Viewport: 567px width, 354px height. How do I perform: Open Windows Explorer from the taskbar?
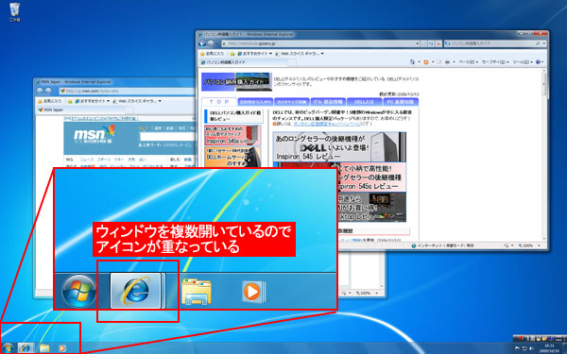(x=44, y=348)
